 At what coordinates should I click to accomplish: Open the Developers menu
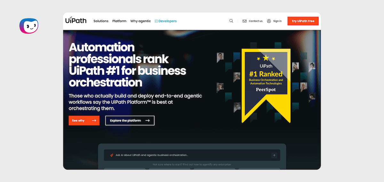tap(165, 21)
